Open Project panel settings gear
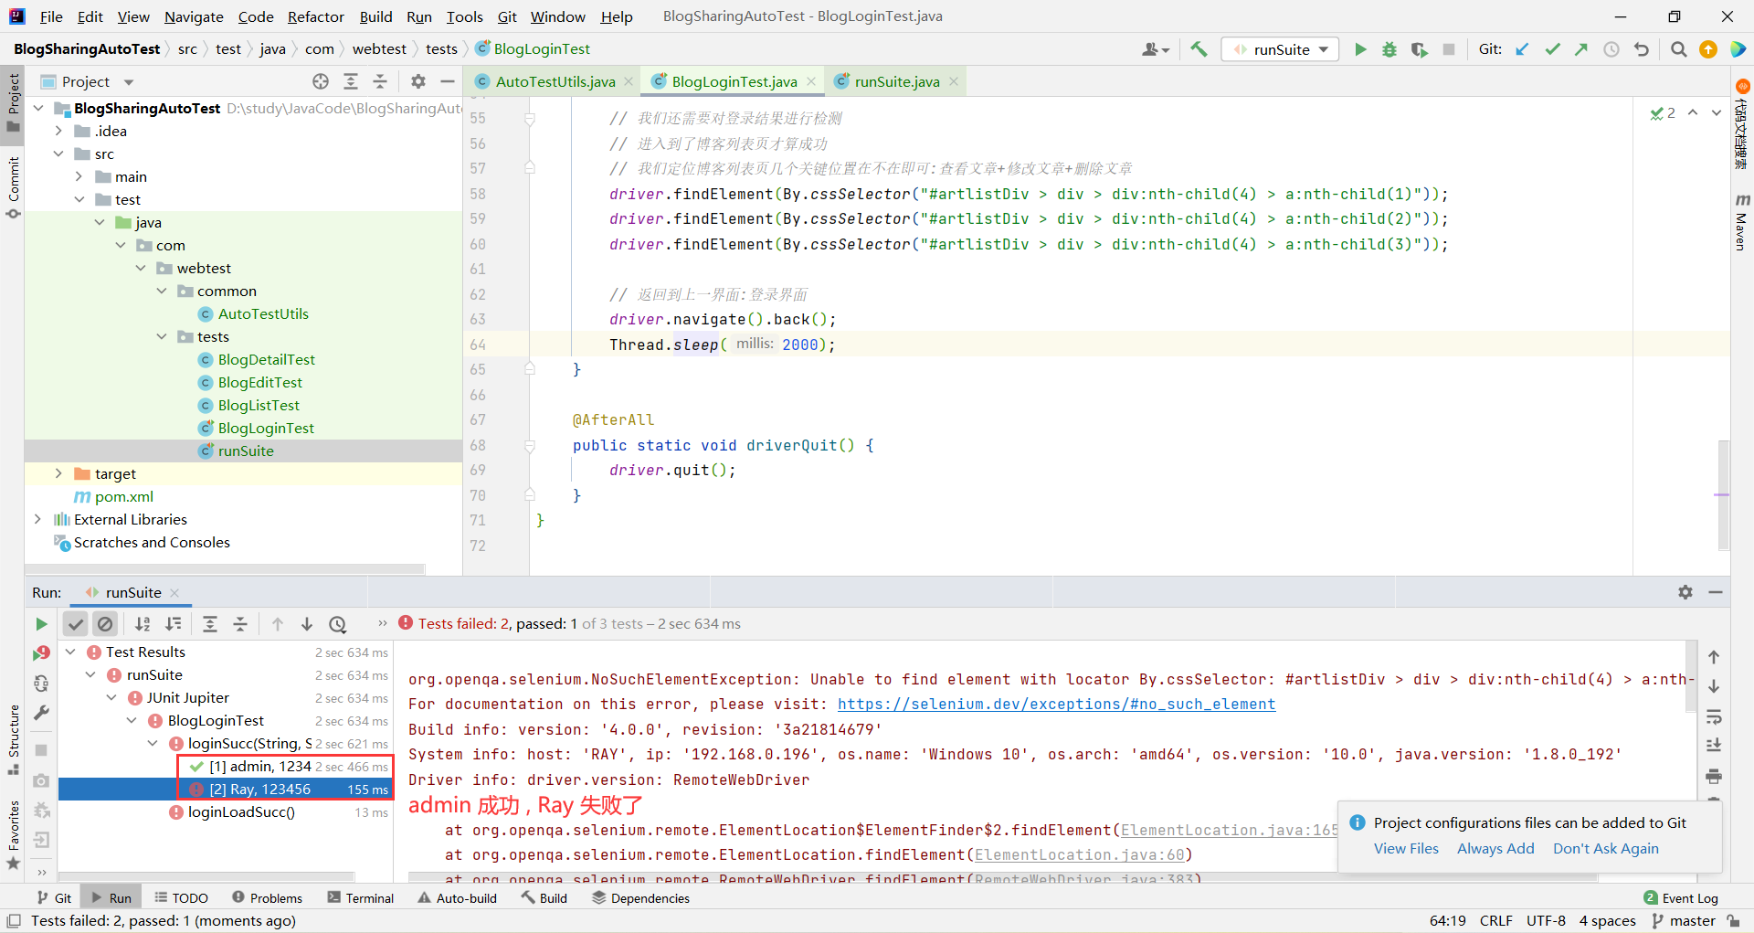Screen dimensions: 1754x933 click(x=418, y=81)
